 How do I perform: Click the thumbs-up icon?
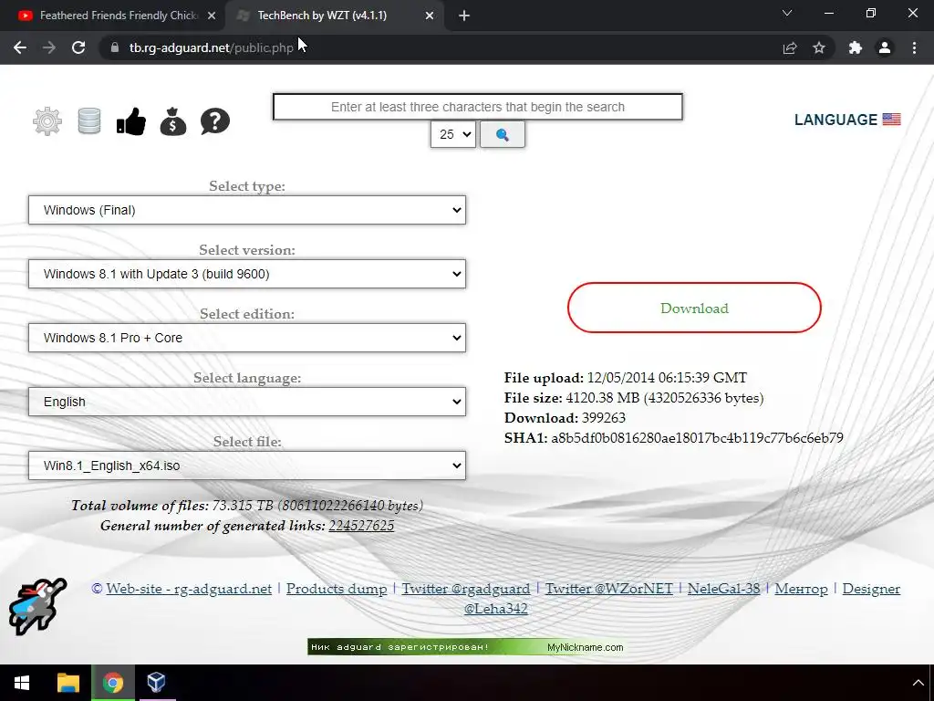coord(131,121)
